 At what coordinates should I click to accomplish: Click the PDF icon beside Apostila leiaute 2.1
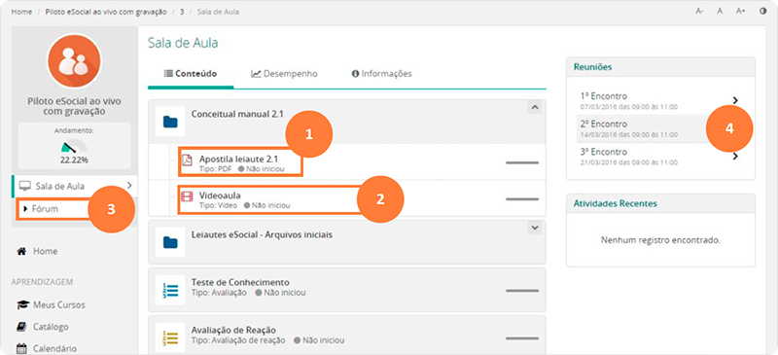point(187,160)
